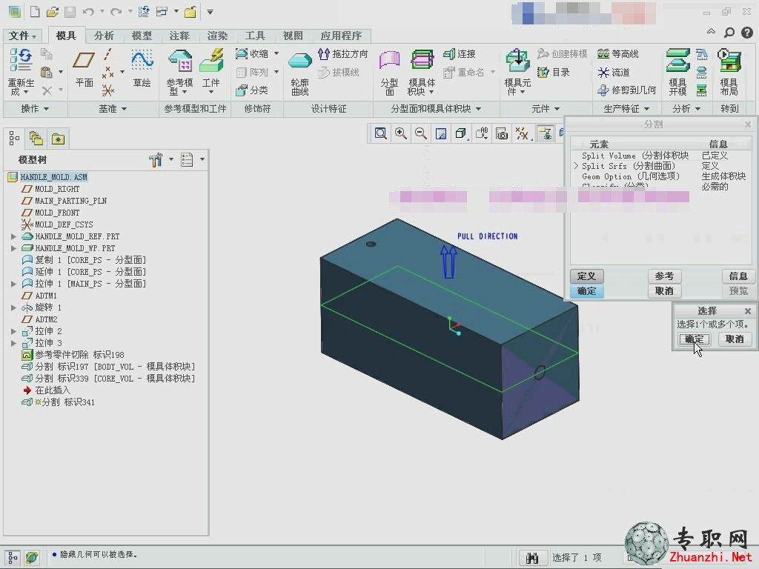The width and height of the screenshot is (759, 569).
Task: Expand the 拉伸 1 [MAIN_PS] tree node
Action: pos(13,284)
